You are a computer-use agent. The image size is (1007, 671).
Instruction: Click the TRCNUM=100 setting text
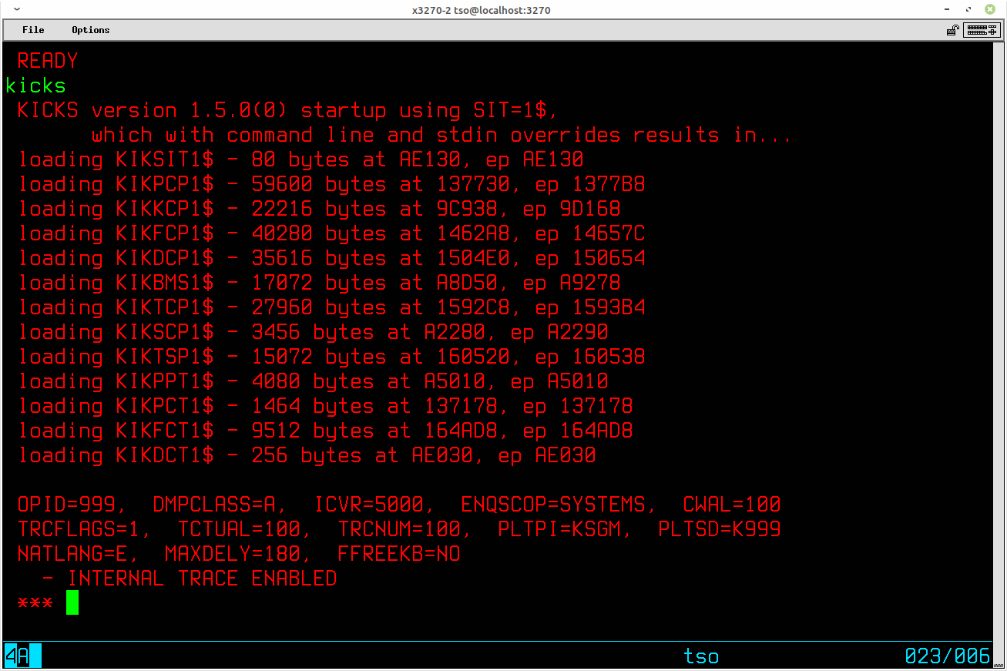[399, 529]
